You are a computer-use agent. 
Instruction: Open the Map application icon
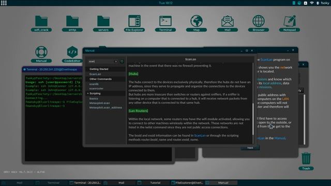(197, 23)
